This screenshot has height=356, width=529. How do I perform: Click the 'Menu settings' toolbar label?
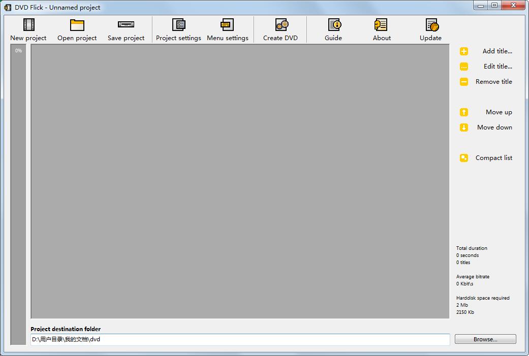[228, 38]
